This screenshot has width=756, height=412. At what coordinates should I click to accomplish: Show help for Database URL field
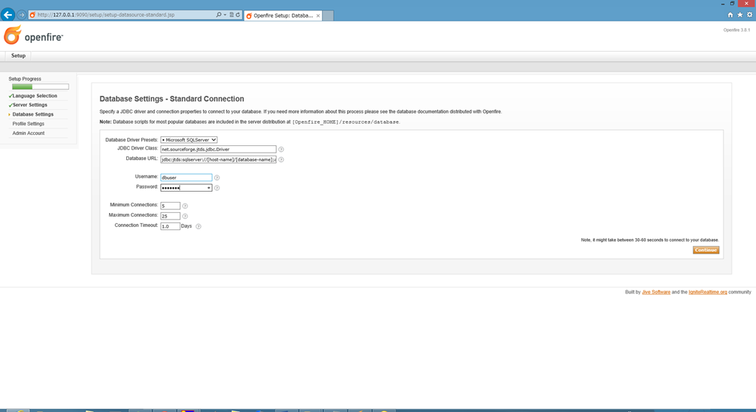[x=281, y=160]
